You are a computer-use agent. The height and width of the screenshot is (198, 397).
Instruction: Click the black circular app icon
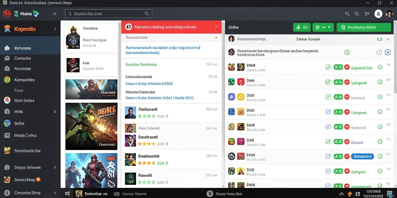[231, 156]
